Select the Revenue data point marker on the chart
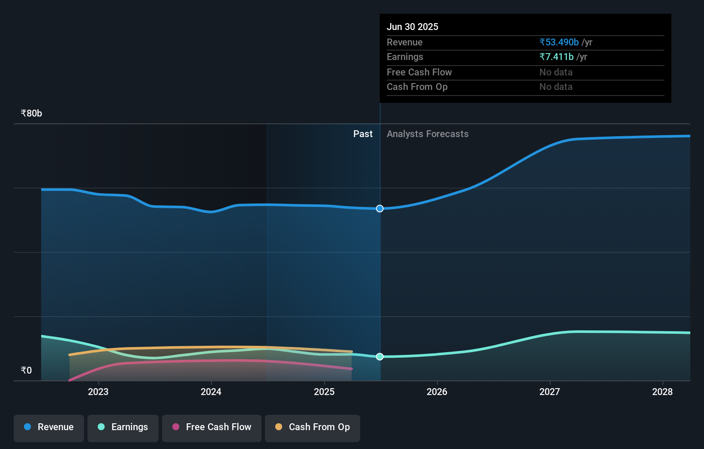 tap(379, 209)
